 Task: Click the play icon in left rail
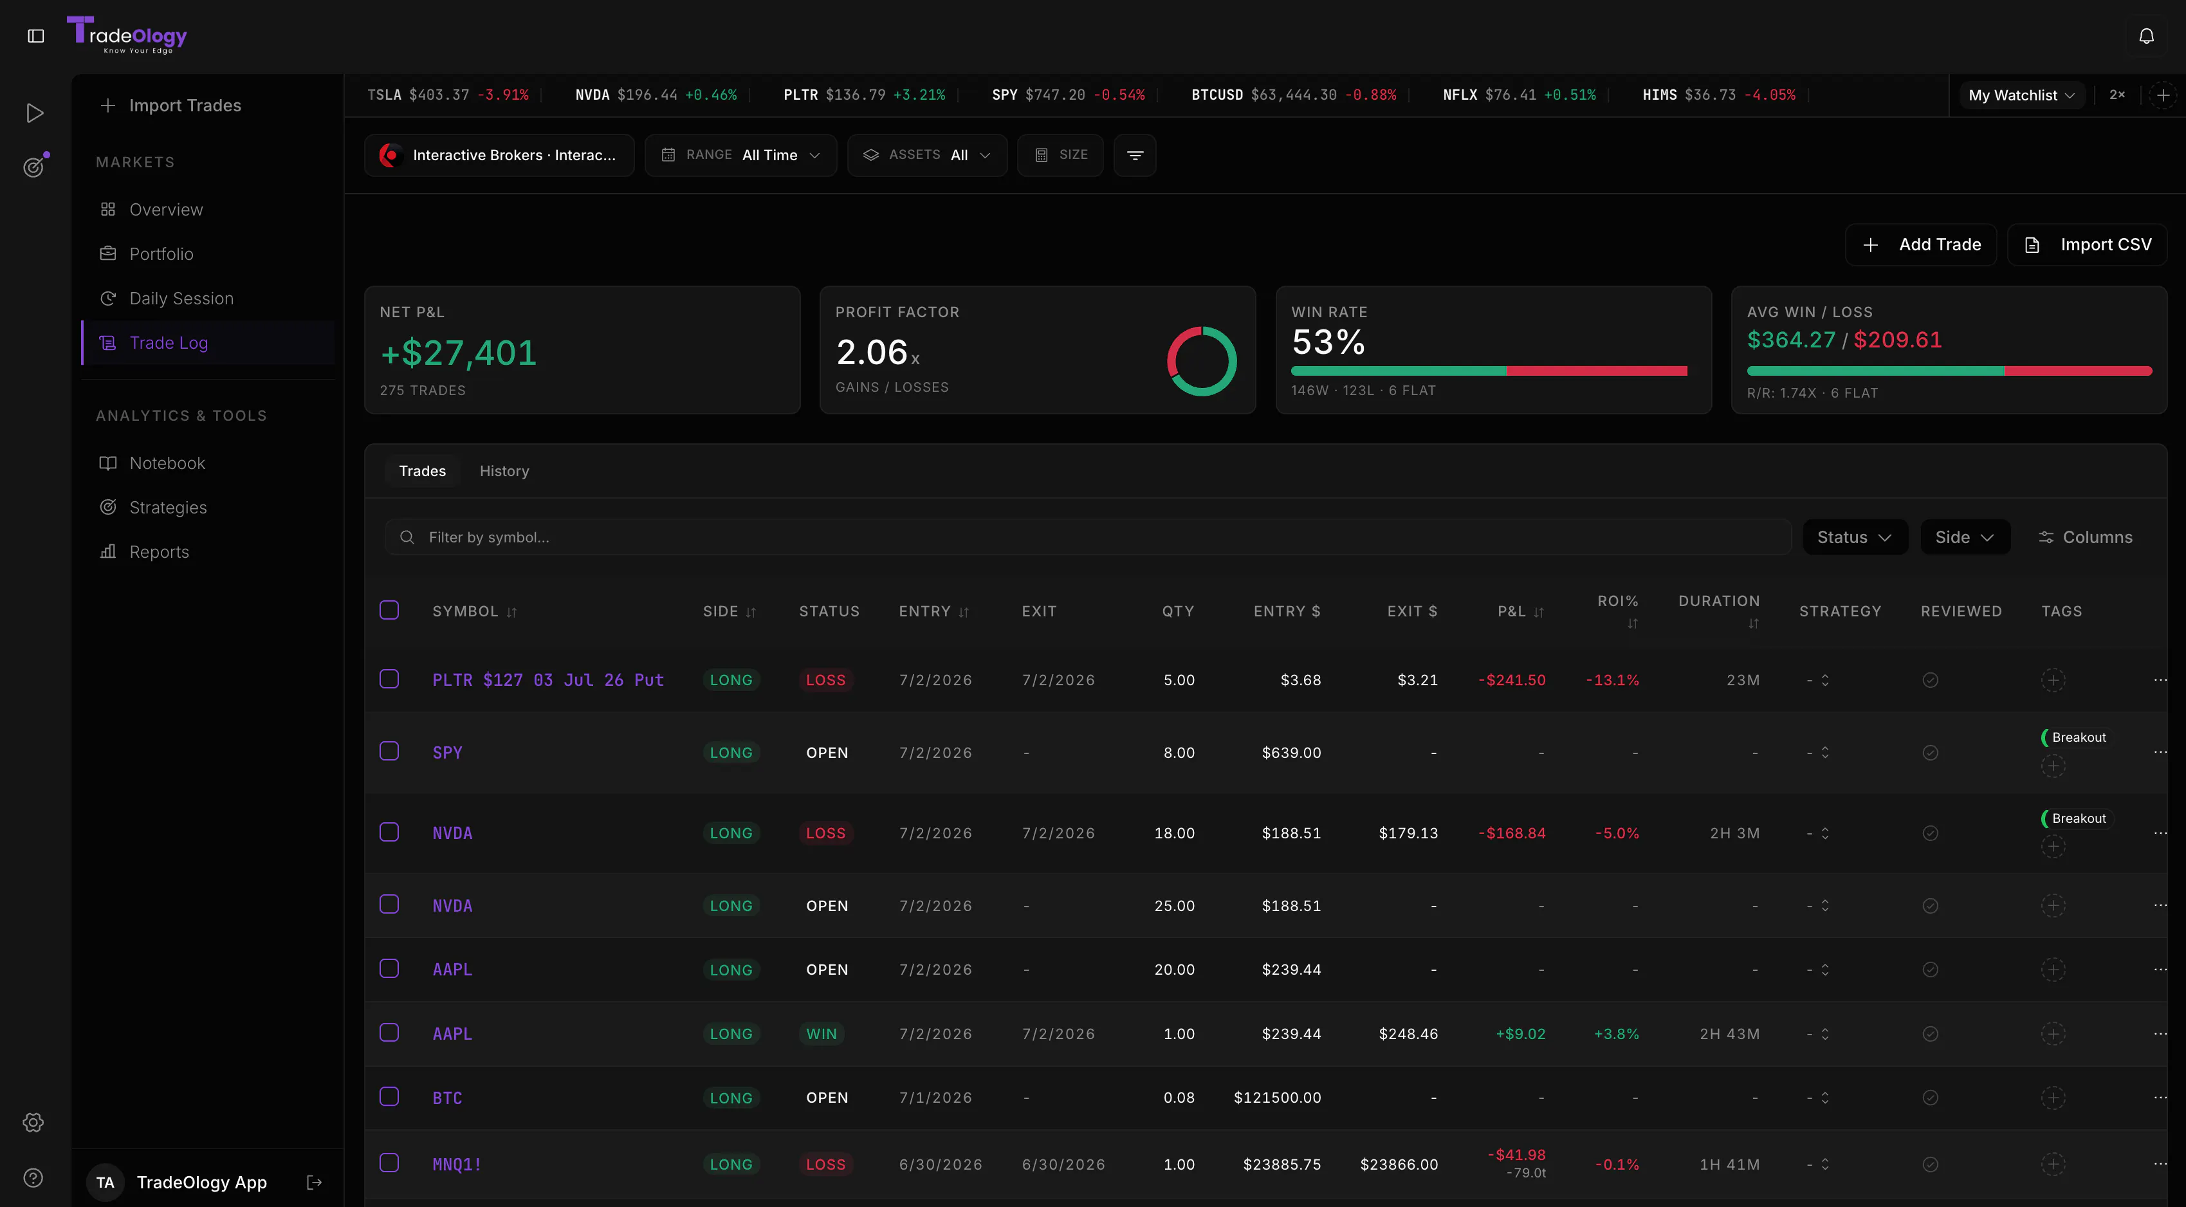coord(35,113)
